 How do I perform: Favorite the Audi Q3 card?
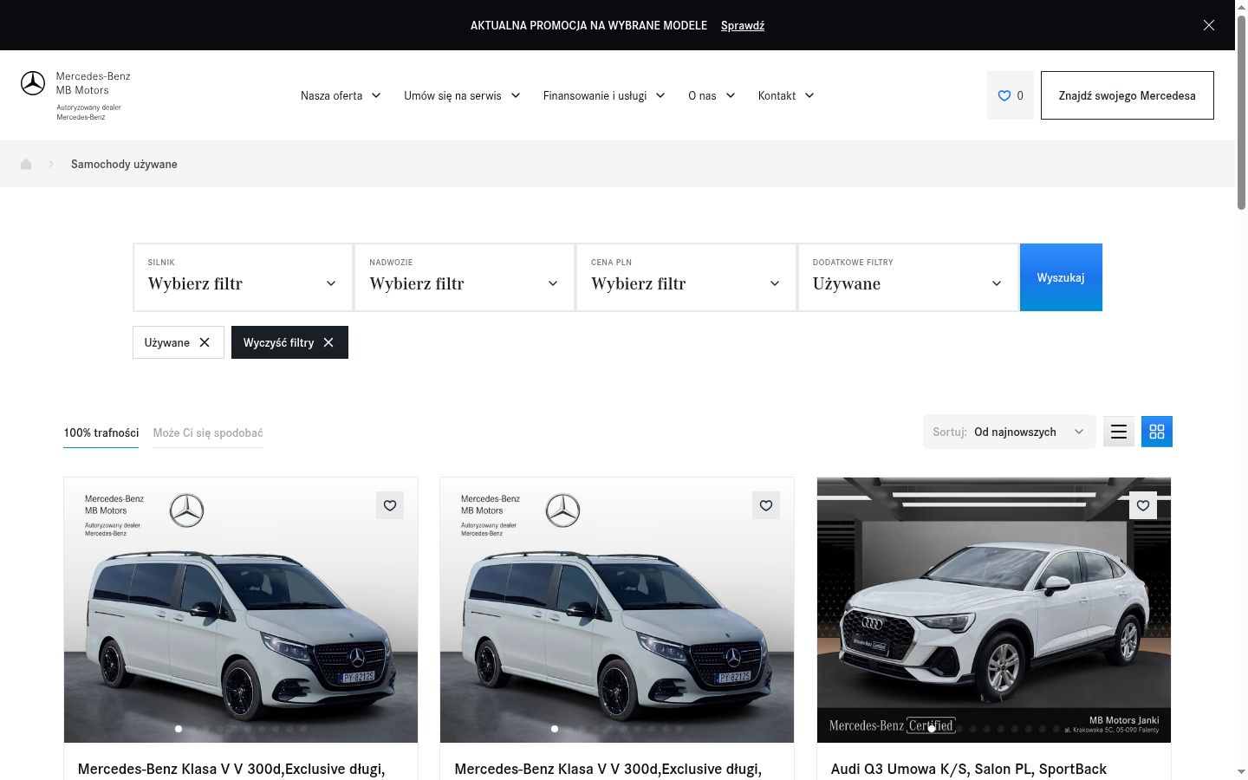pos(1143,505)
